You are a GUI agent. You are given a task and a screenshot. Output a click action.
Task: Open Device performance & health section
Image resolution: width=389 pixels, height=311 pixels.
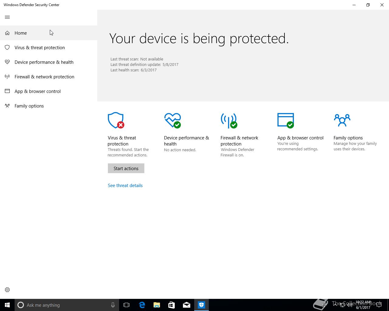tap(49, 62)
